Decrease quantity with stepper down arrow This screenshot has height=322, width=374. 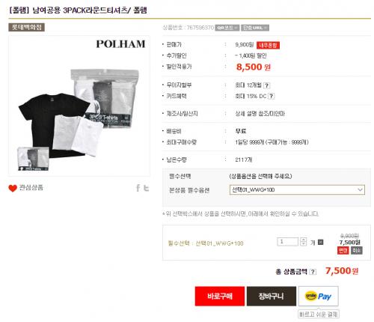click(x=303, y=243)
